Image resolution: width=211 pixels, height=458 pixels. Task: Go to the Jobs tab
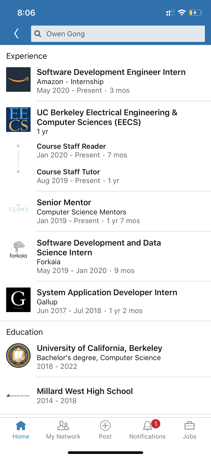point(190,430)
